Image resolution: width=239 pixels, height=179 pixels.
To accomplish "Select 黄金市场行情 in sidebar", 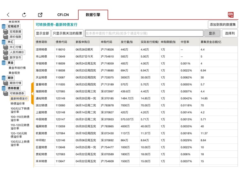I will (x=17, y=68).
